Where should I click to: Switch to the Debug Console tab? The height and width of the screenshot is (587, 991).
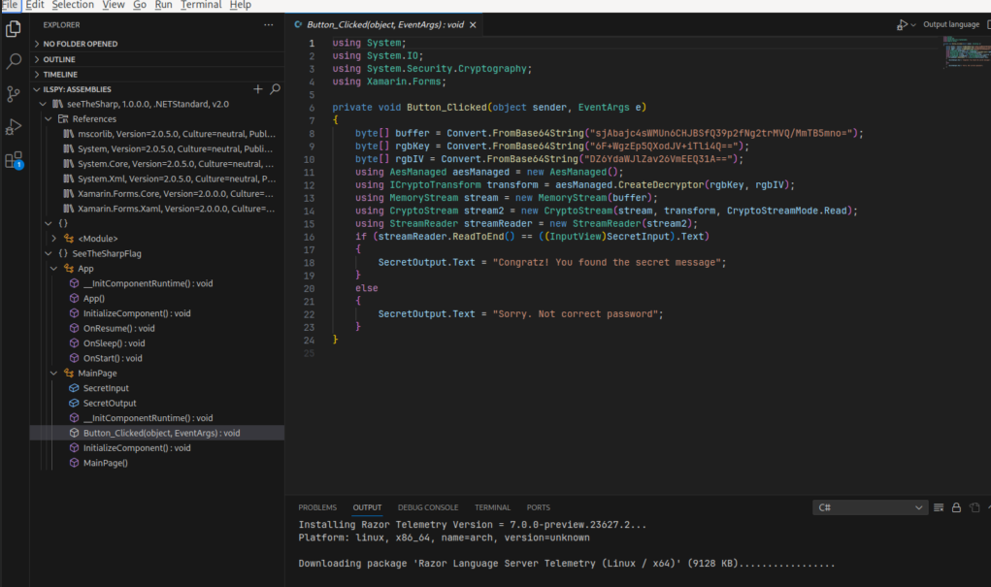[x=428, y=507]
